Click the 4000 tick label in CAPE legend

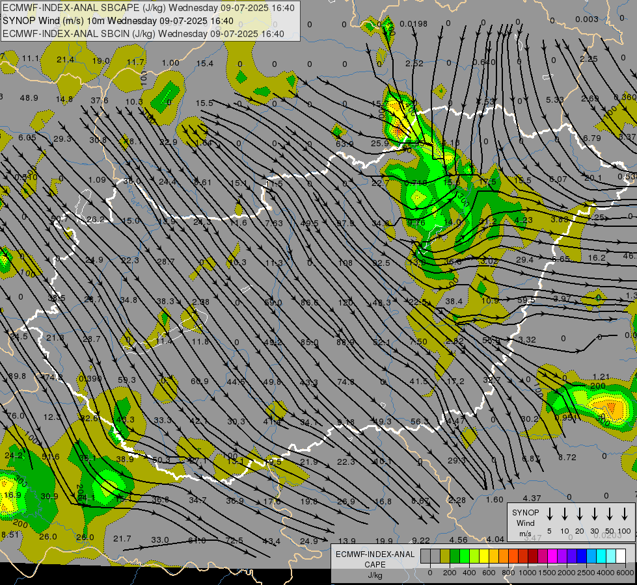606,573
